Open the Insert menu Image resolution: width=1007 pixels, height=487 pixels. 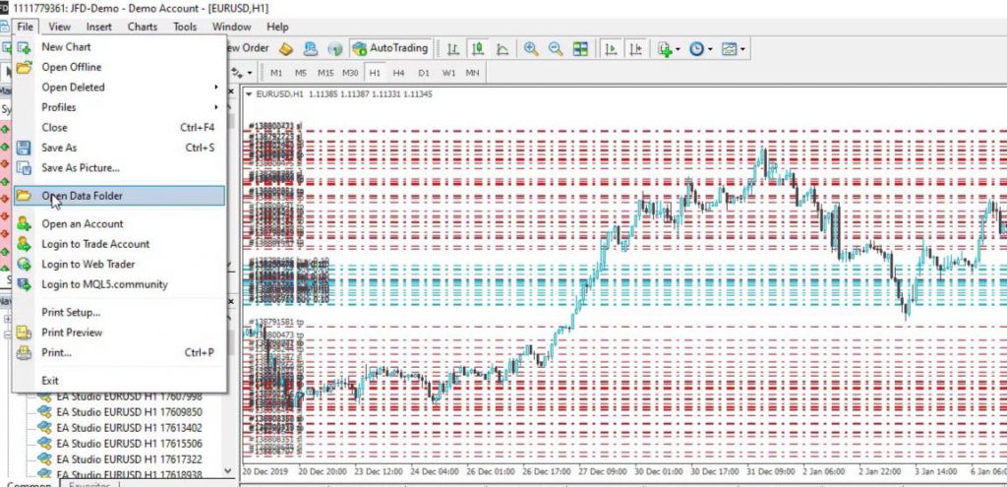[x=99, y=27]
